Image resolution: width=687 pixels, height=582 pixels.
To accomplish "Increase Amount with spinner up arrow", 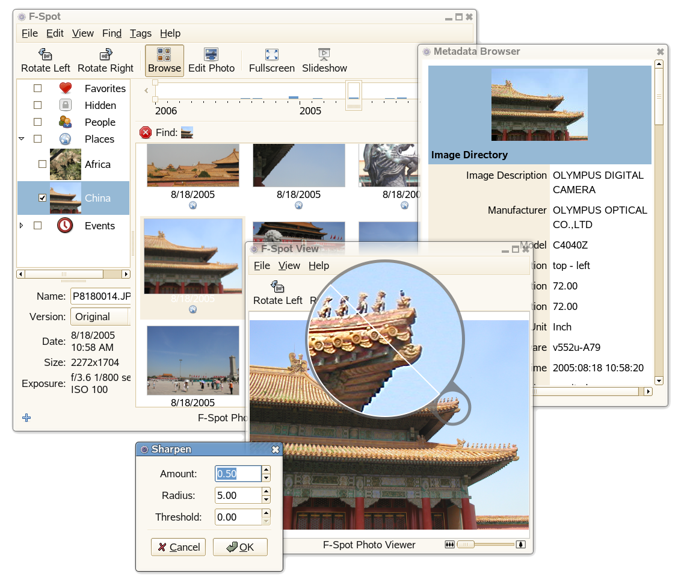I will (x=266, y=469).
